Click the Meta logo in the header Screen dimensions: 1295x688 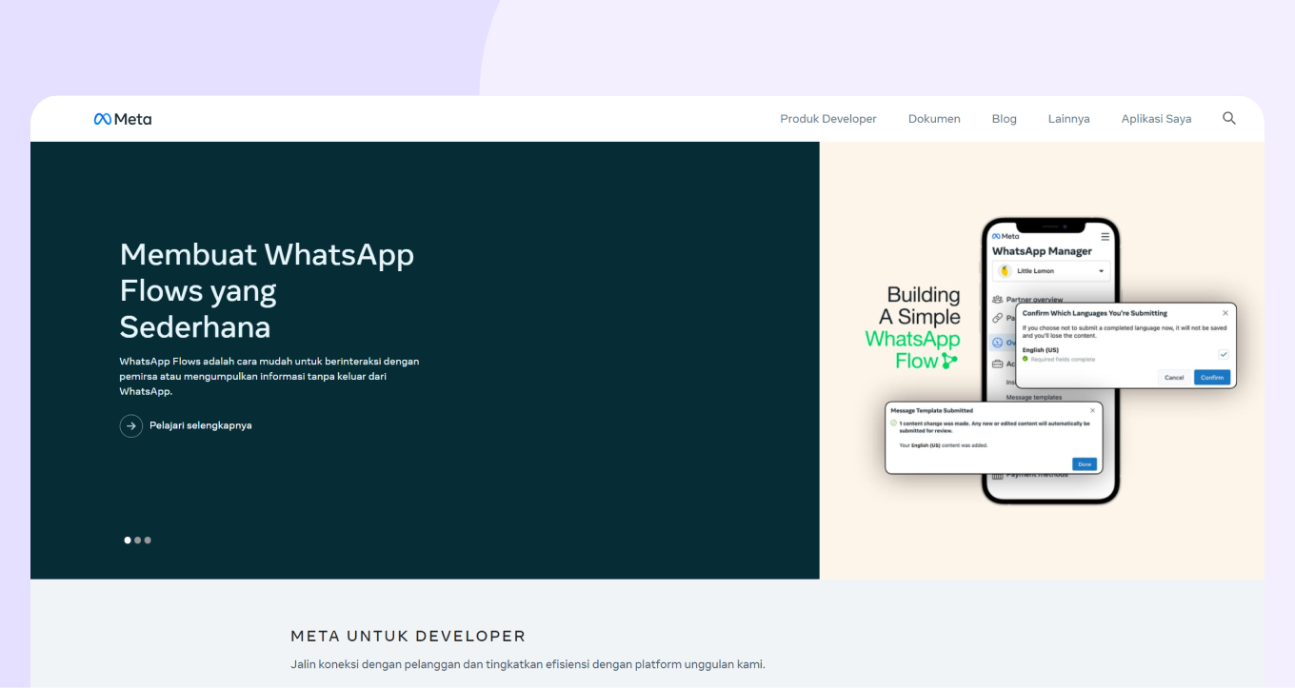click(123, 119)
